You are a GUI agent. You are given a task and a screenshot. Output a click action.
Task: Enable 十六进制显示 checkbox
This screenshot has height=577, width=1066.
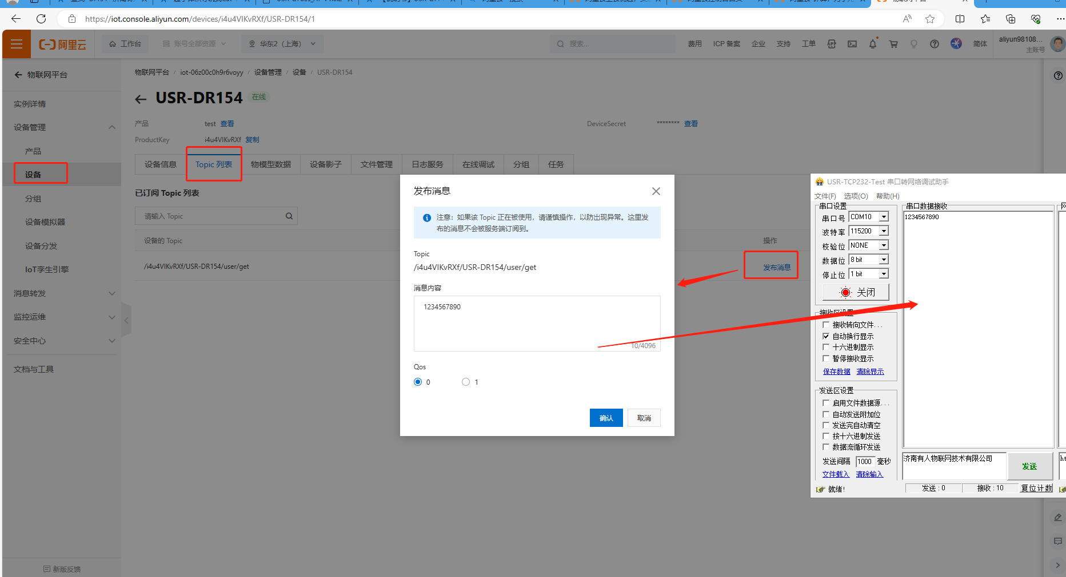[x=826, y=347]
